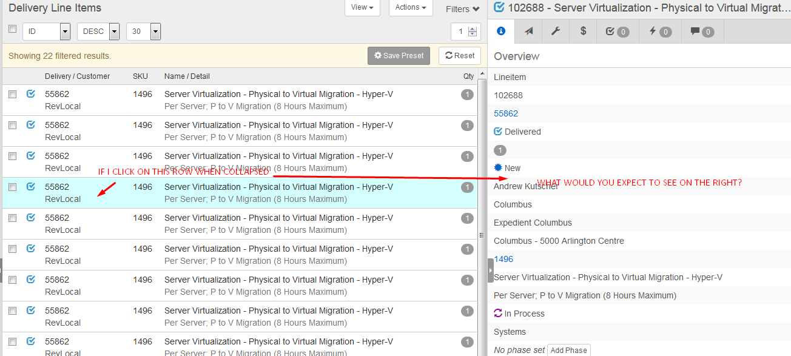Viewport: 791px width, 356px height.
Task: Click the delivered status icon on the first row
Action: (31, 94)
